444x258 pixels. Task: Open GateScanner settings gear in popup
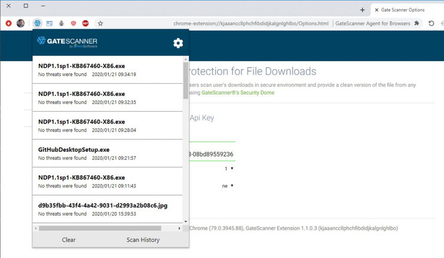pos(178,43)
